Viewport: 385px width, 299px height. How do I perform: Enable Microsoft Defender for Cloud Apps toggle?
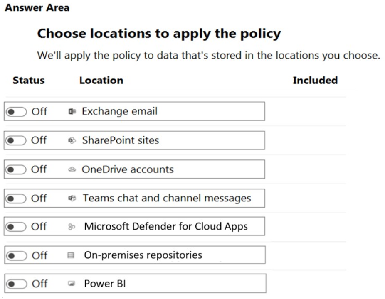[16, 227]
